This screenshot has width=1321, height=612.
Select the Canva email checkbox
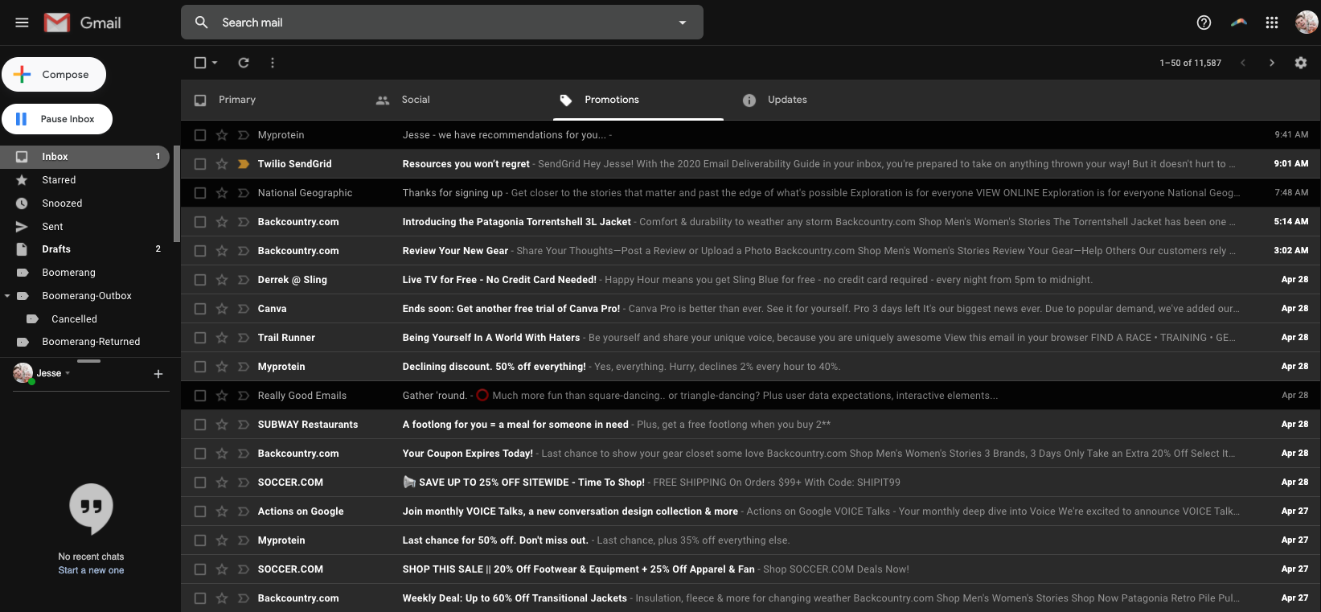pos(200,309)
